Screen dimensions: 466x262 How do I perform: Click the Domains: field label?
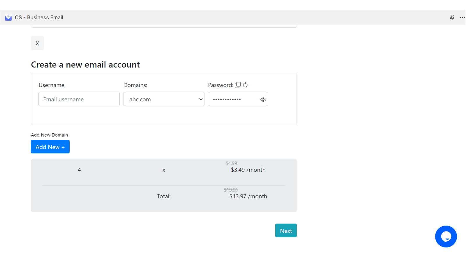[135, 85]
